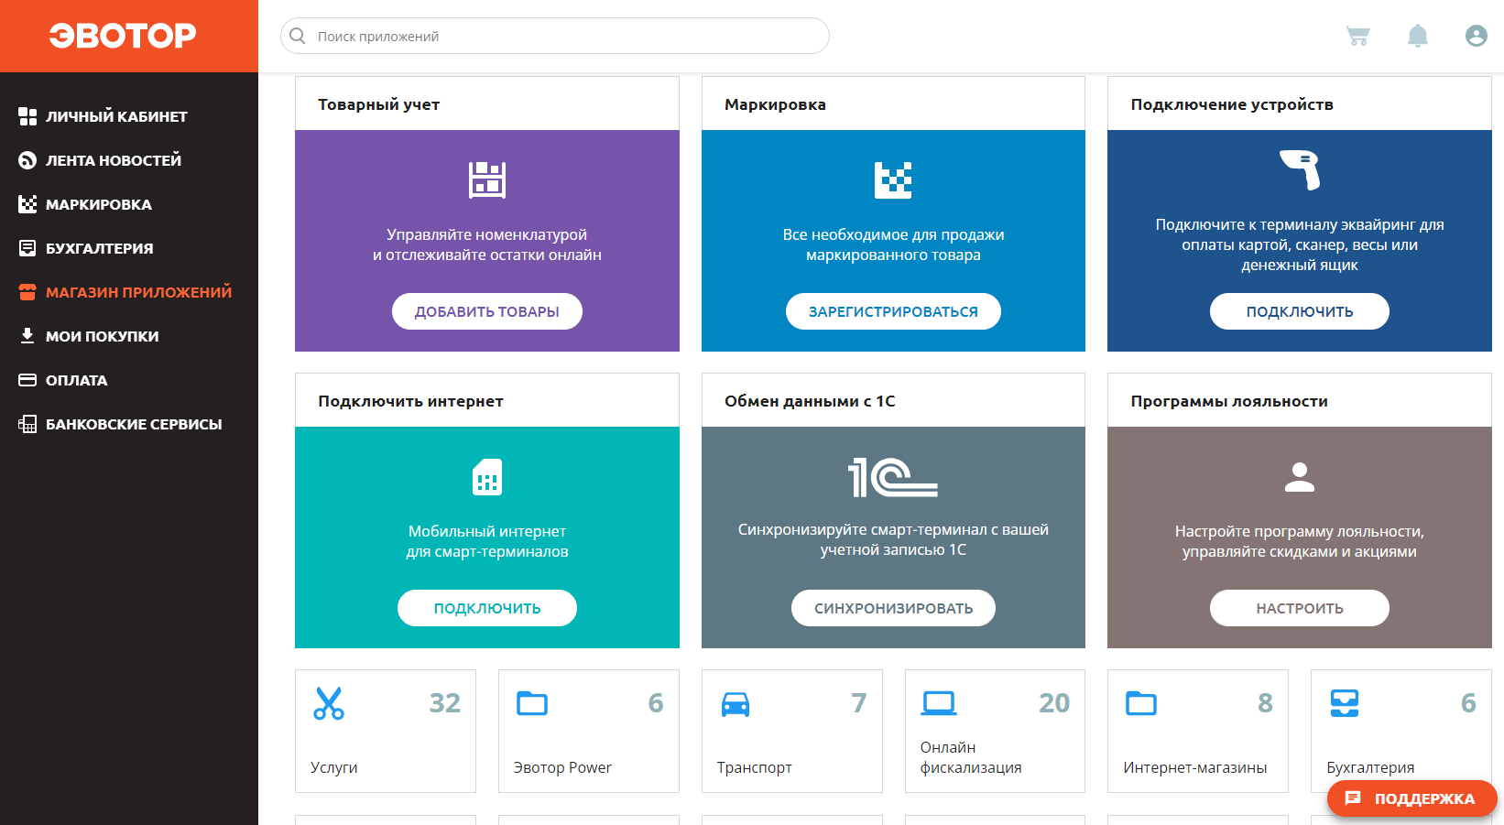Click the notifications bell icon
Image resolution: width=1504 pixels, height=825 pixels.
click(x=1417, y=37)
